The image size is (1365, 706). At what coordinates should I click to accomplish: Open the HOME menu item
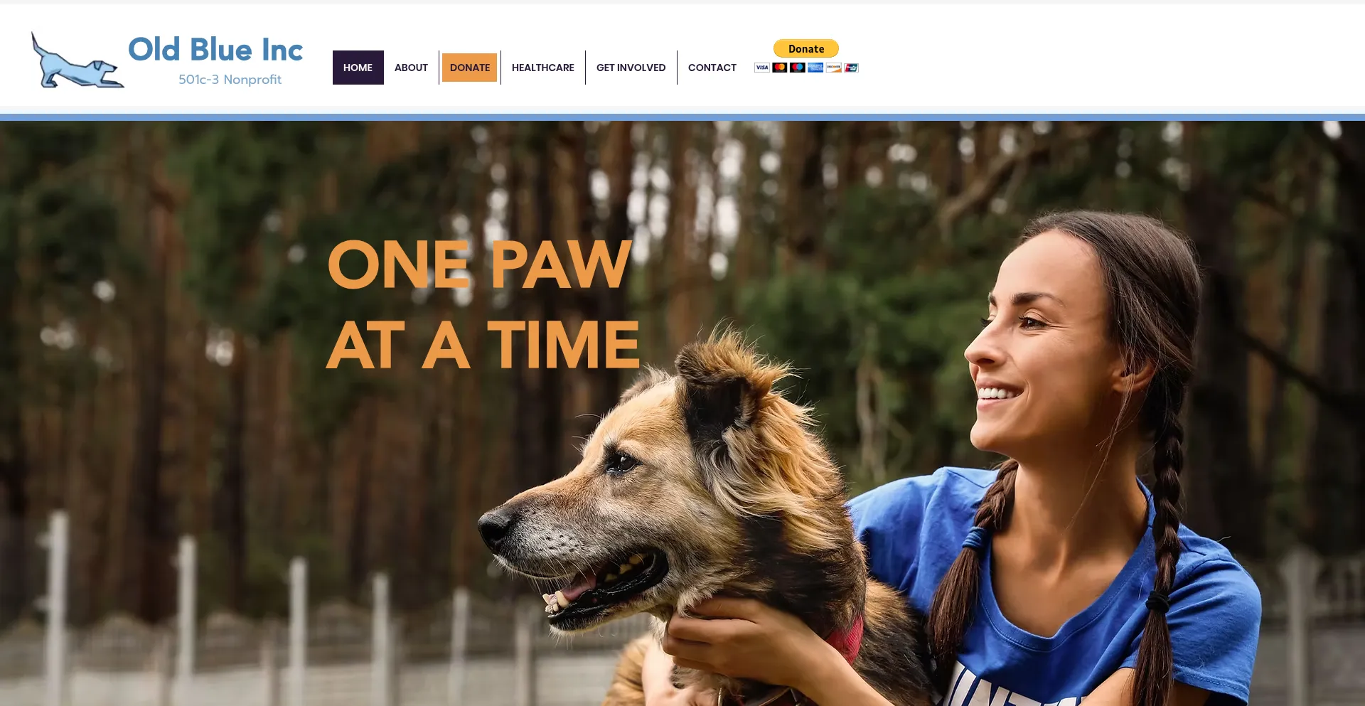(x=358, y=68)
